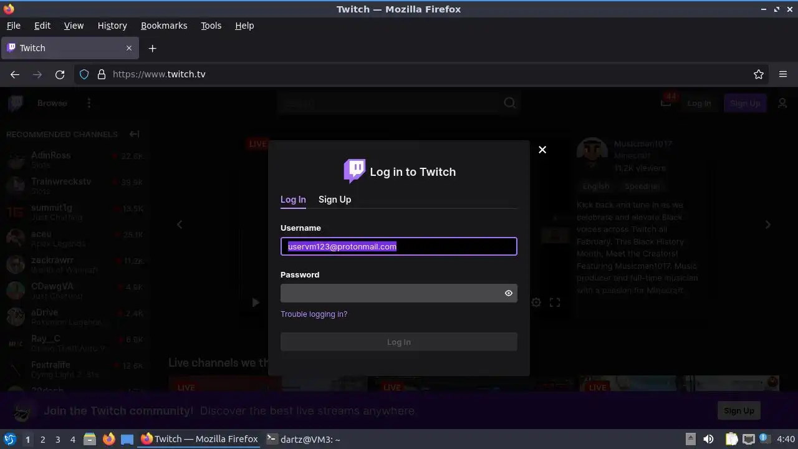This screenshot has height=449, width=798.
Task: Open the application launcher menu in taskbar
Action: [x=9, y=439]
